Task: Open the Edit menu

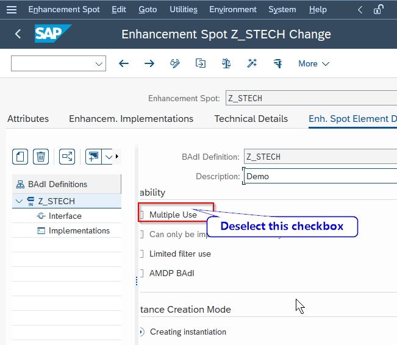Action: [119, 10]
